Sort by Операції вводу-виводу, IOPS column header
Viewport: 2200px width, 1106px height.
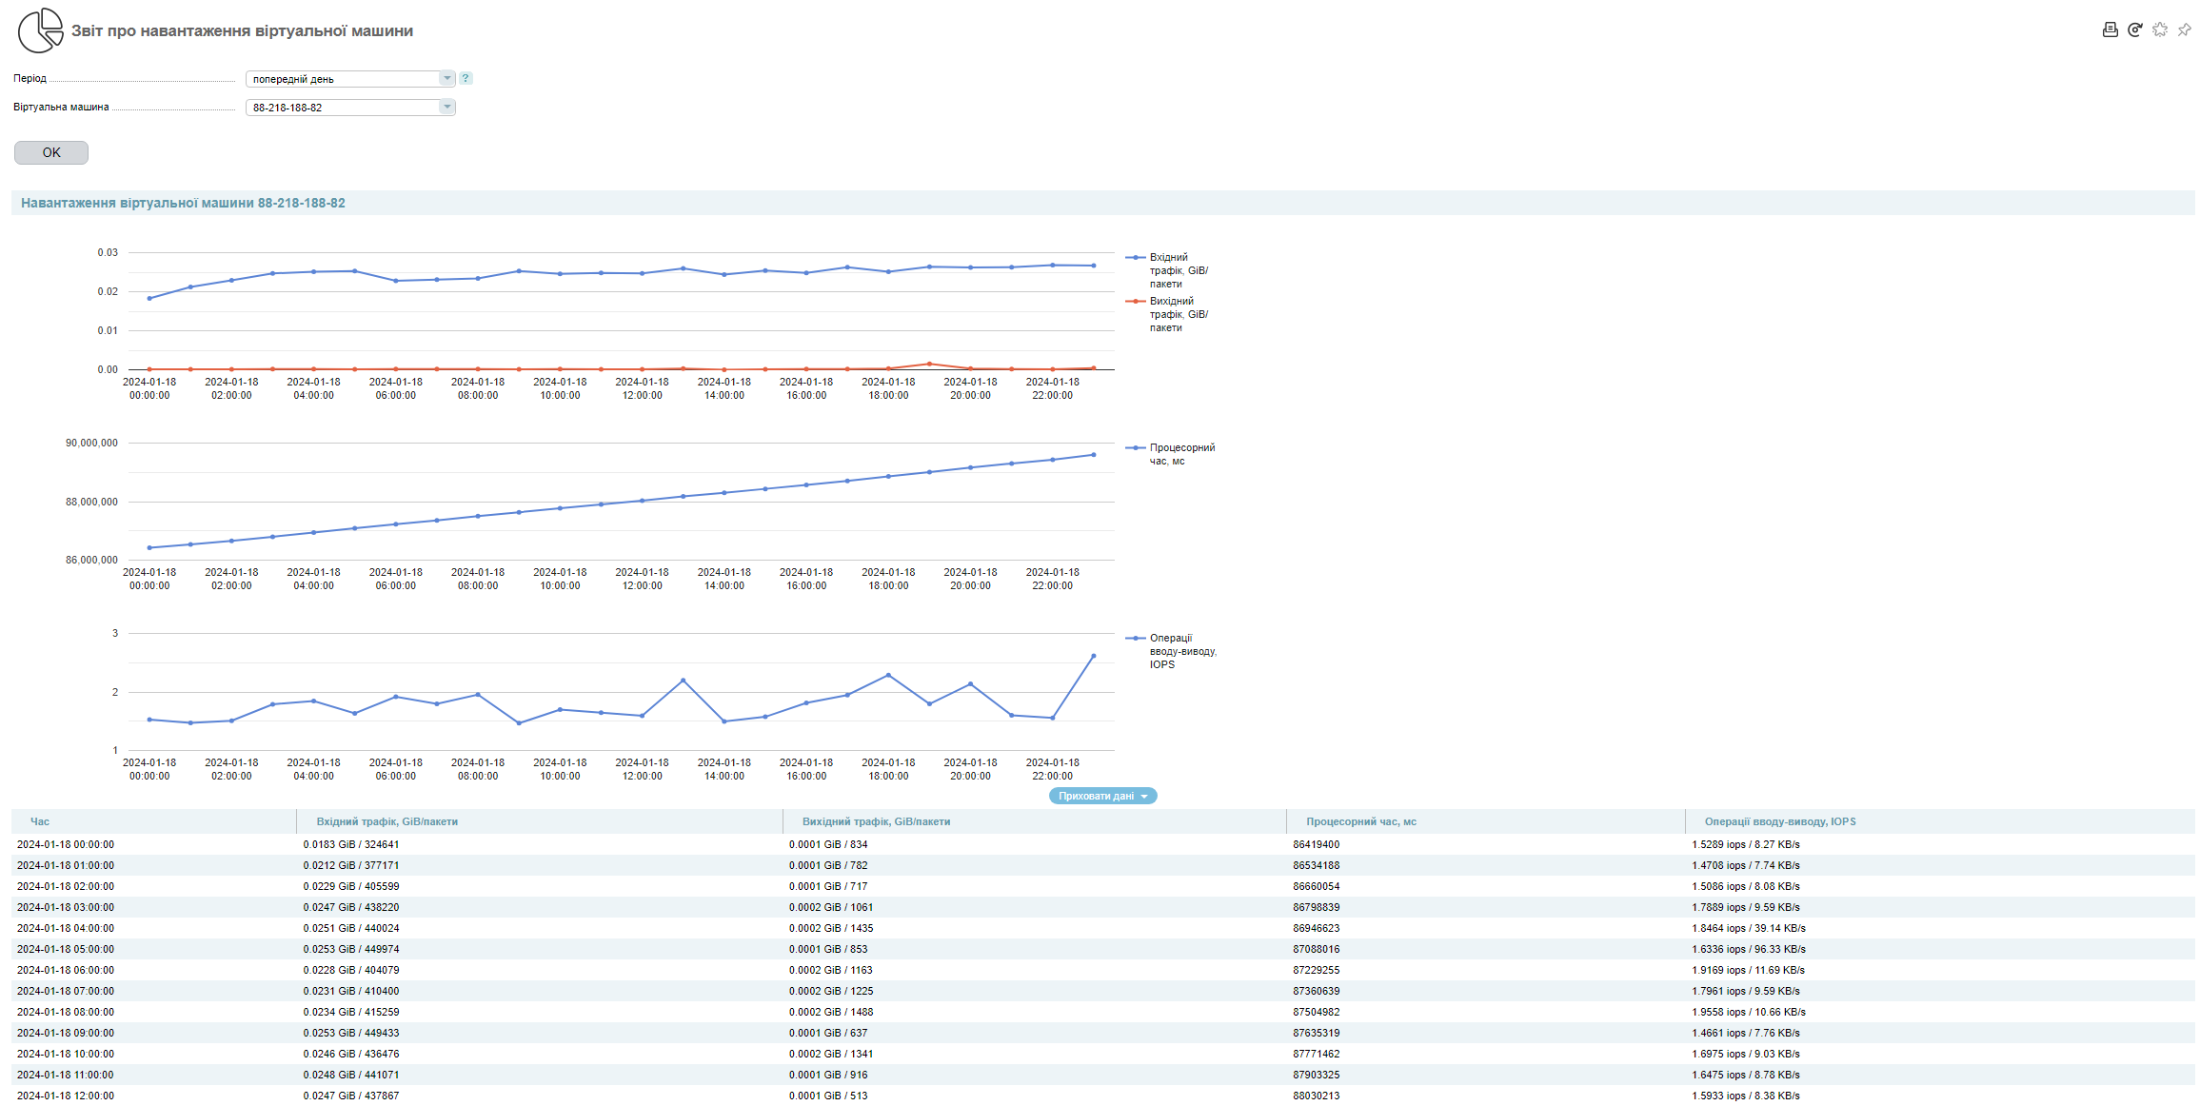click(1780, 821)
